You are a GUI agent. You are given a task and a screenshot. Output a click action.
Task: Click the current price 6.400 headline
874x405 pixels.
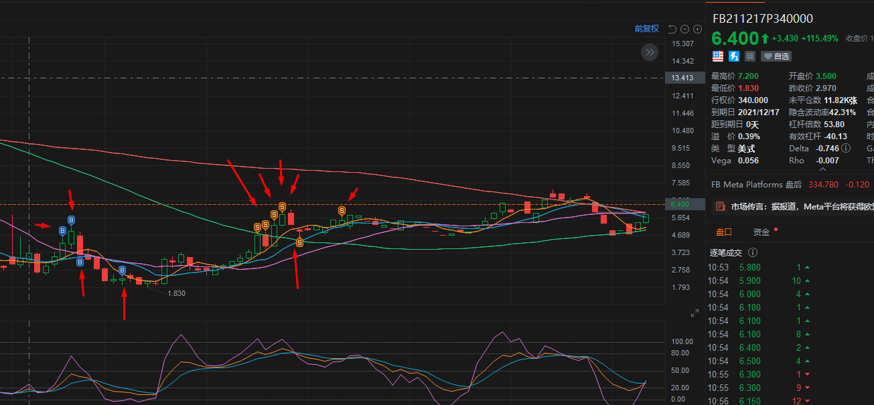pos(735,39)
